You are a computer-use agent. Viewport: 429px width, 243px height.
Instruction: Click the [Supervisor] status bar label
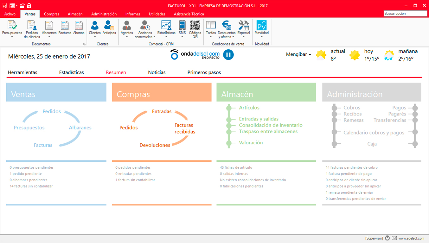[x=374, y=238]
